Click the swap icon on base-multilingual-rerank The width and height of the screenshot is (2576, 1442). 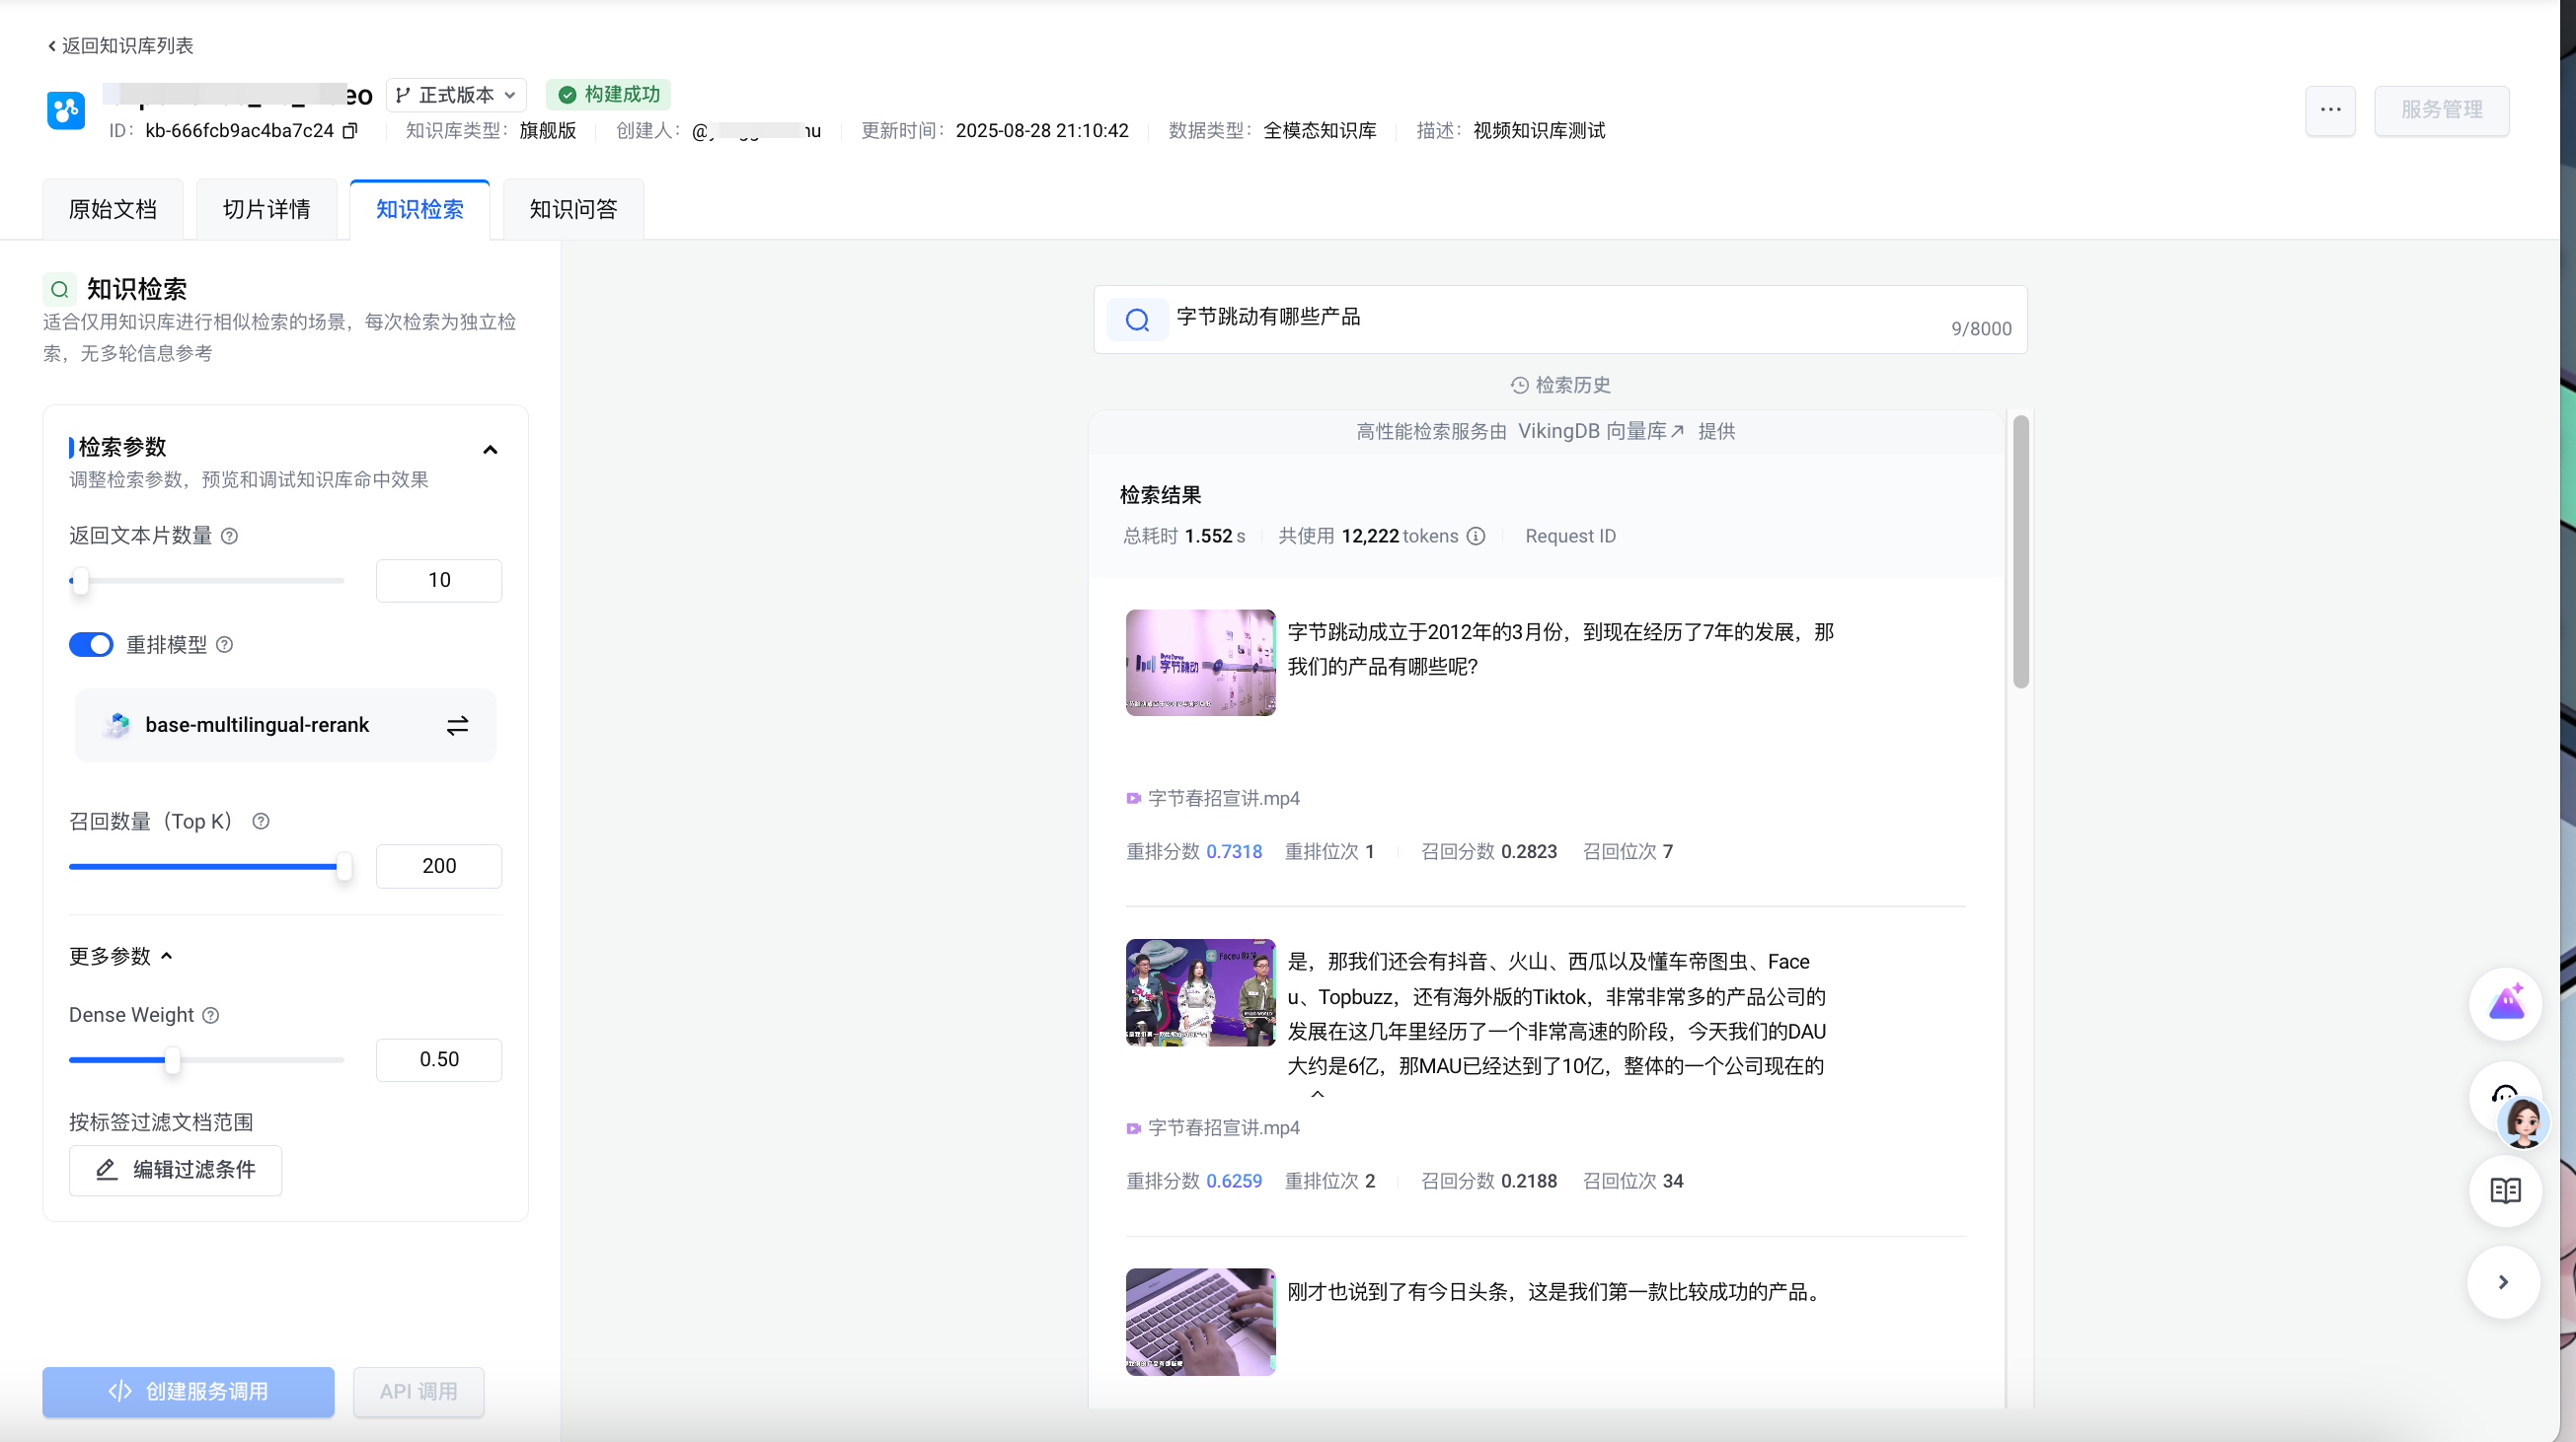[457, 726]
